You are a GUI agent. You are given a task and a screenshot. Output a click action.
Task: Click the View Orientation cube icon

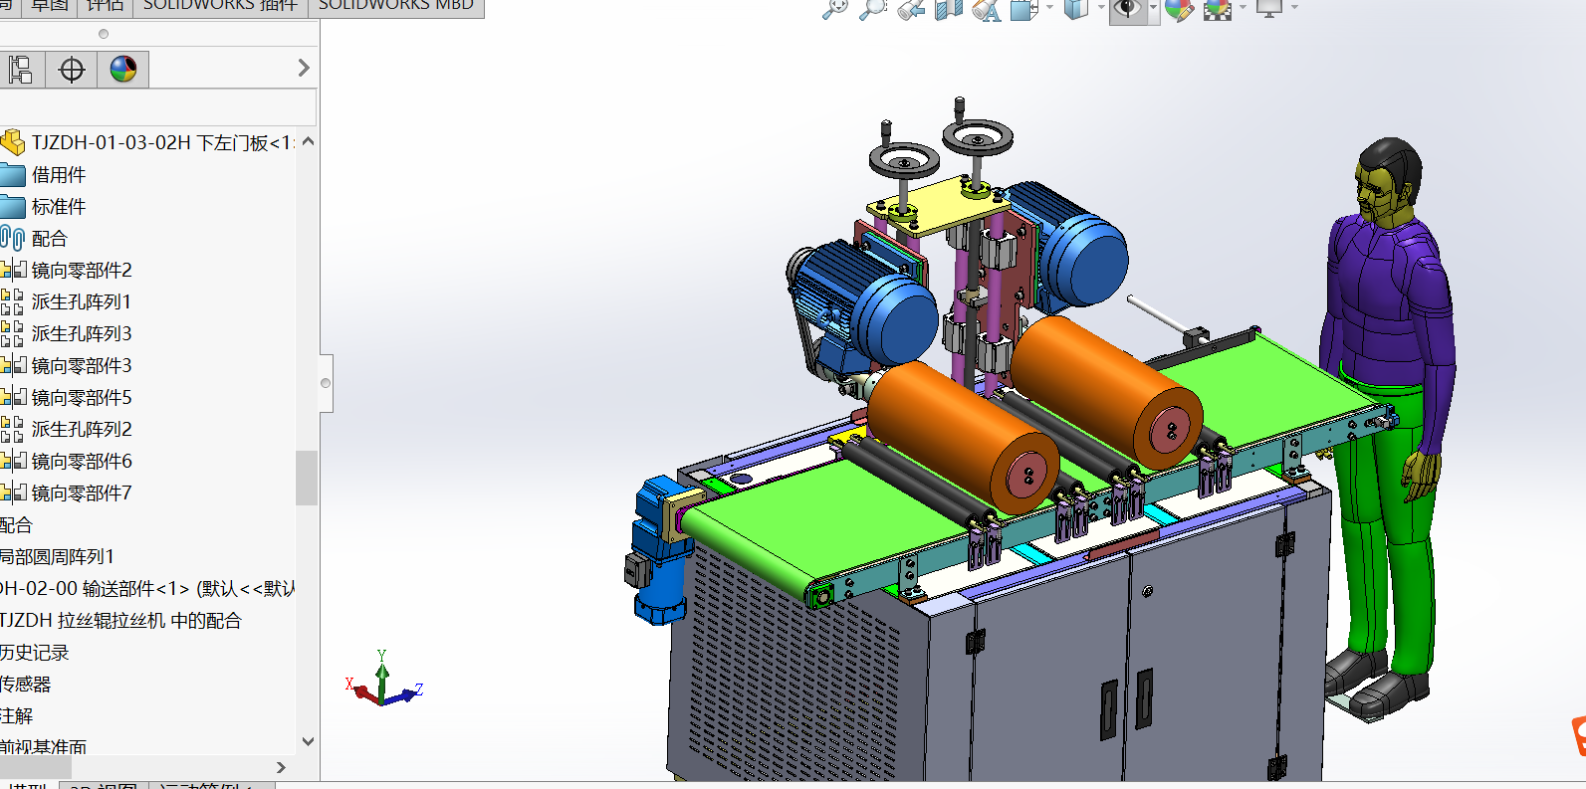click(1023, 9)
